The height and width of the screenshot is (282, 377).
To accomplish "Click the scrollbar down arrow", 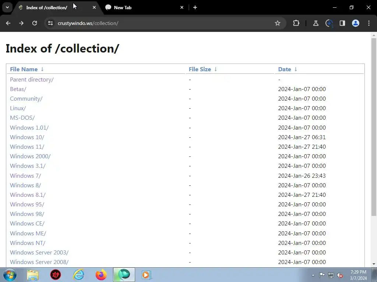I will [x=374, y=264].
